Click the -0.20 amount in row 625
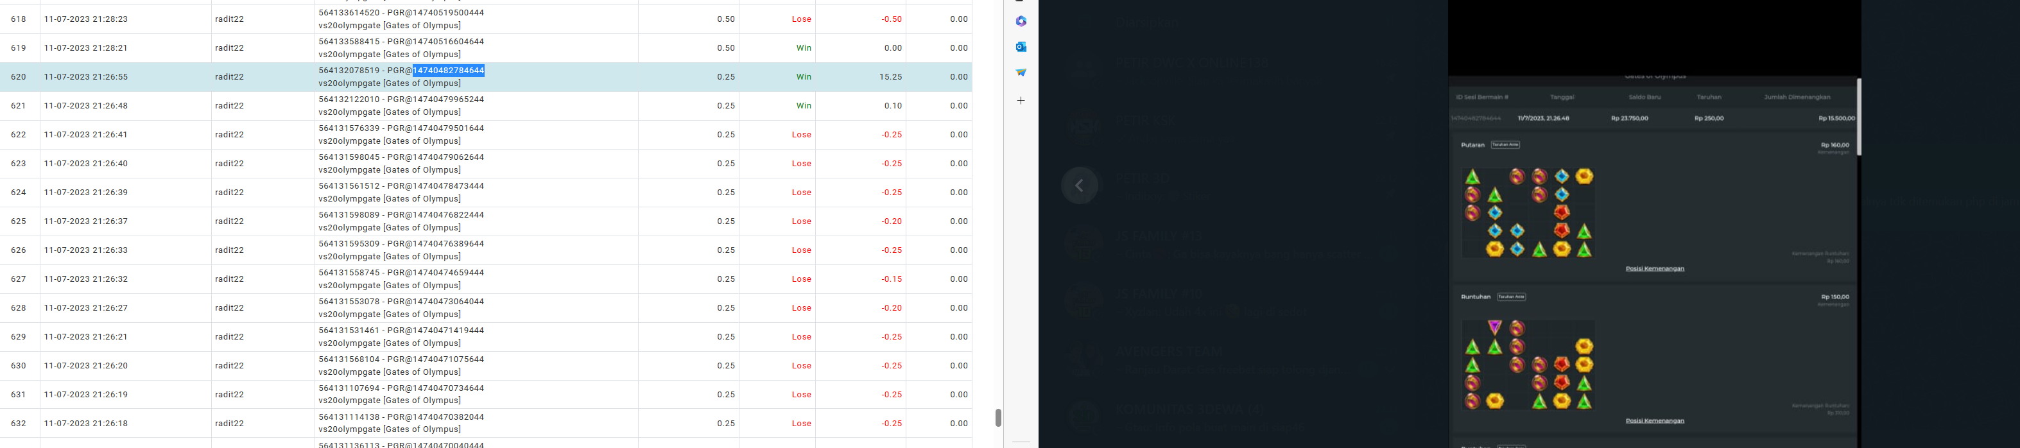This screenshot has height=448, width=2020. click(x=892, y=221)
